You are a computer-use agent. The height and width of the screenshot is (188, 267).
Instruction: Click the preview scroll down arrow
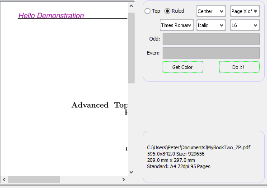pos(131,172)
